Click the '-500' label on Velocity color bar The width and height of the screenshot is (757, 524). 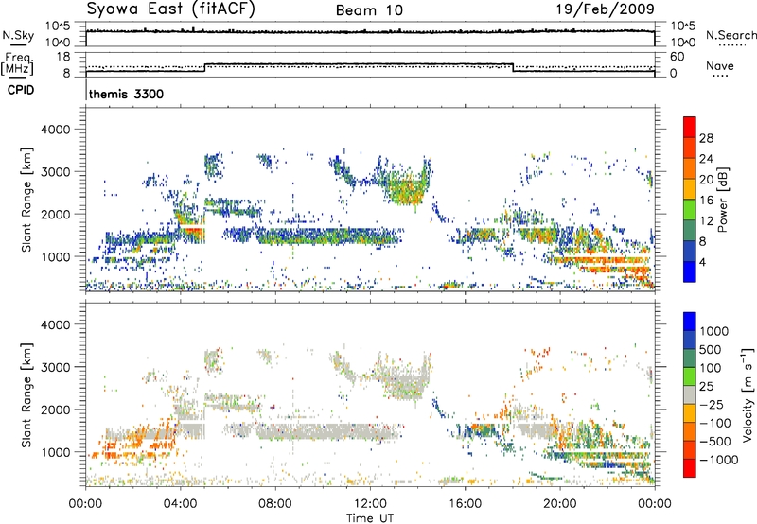click(x=715, y=442)
